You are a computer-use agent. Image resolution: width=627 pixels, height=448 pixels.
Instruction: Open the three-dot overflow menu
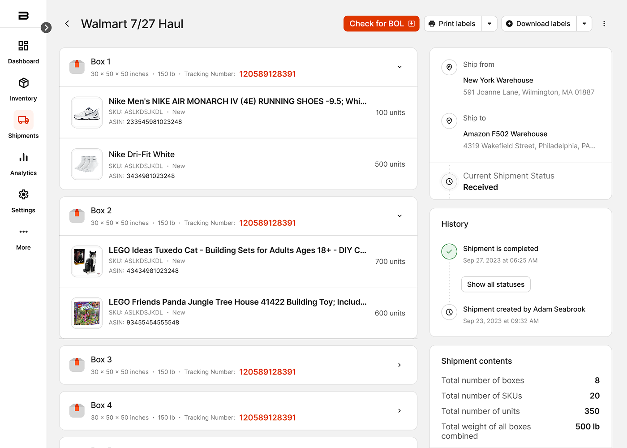604,24
